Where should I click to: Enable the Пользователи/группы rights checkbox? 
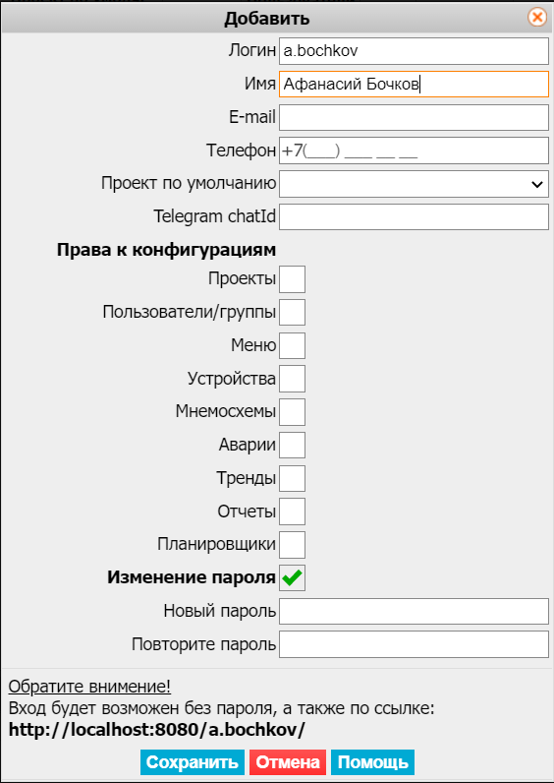(292, 313)
